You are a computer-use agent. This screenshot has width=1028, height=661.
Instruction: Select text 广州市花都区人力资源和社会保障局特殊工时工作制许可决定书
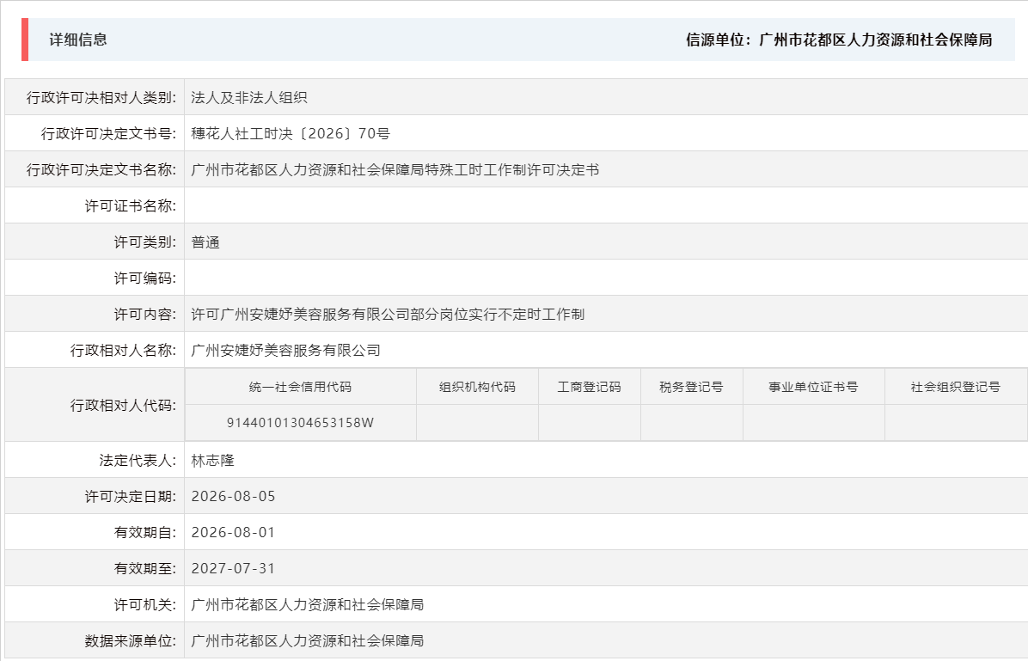tap(395, 170)
